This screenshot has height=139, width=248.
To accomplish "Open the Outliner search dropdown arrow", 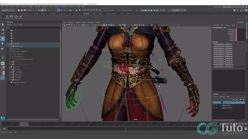I will click(60, 28).
